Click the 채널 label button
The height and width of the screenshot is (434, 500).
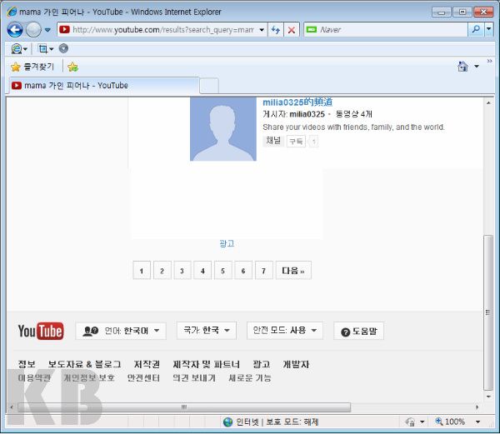[273, 141]
